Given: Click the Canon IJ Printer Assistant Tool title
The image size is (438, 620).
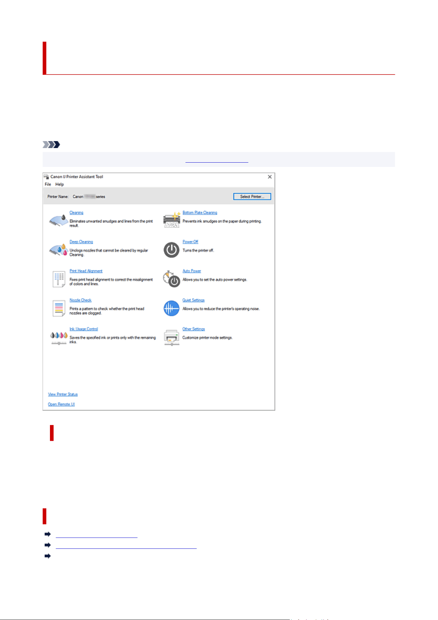Looking at the screenshot, I should [x=77, y=177].
